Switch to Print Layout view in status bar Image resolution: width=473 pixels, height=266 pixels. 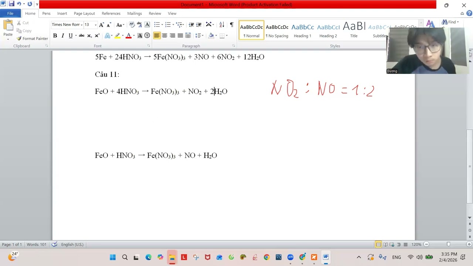point(378,244)
